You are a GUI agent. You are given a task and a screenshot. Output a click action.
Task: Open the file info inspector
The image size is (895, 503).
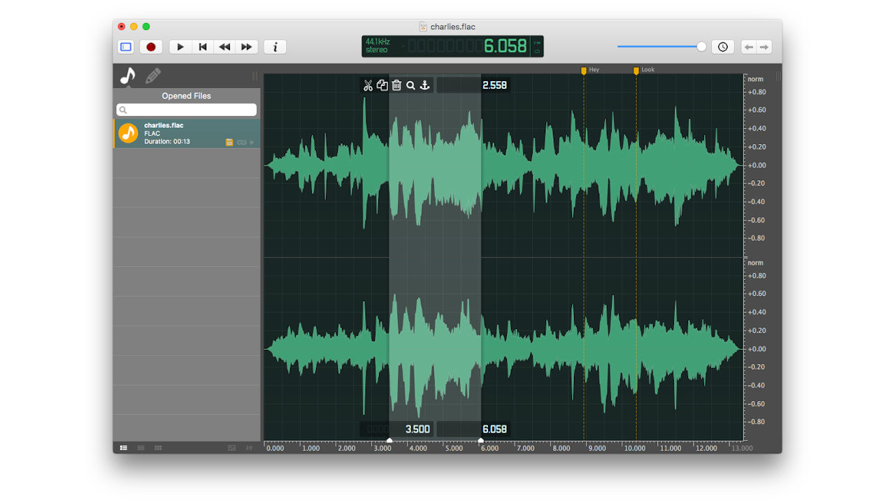(x=275, y=47)
